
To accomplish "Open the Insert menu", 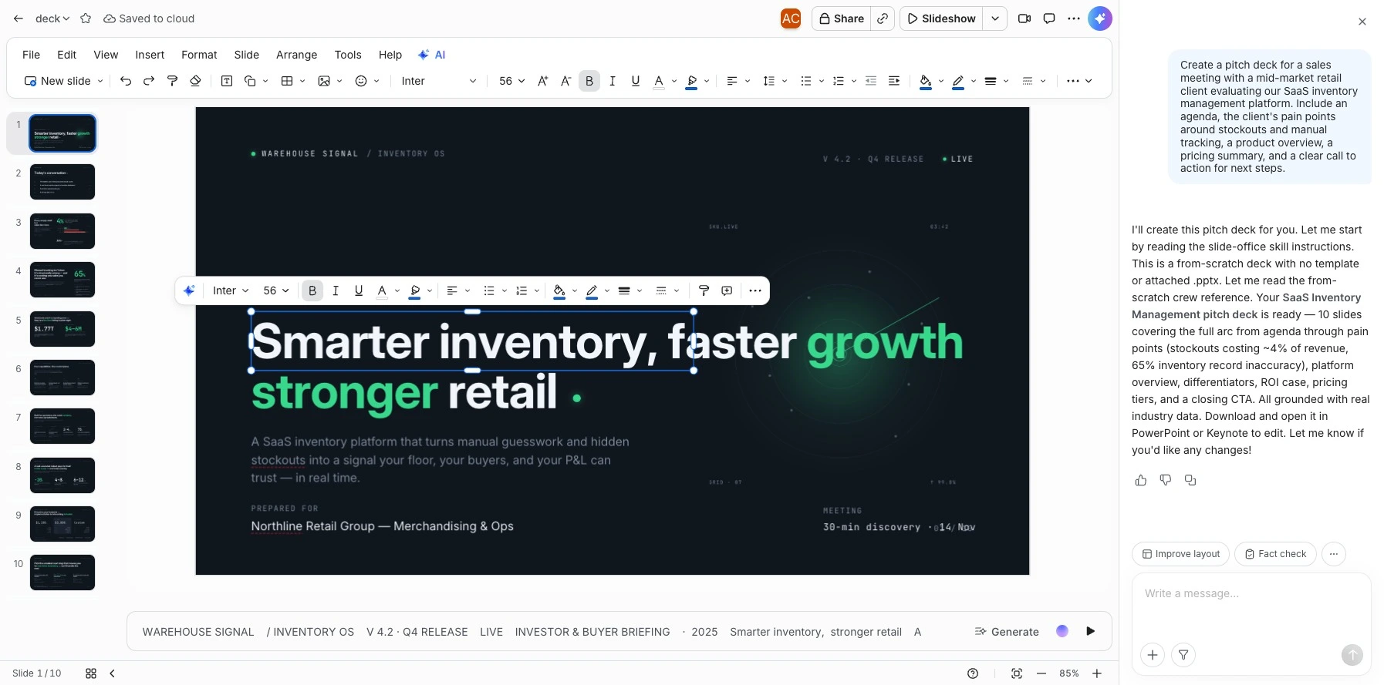I will pos(150,55).
